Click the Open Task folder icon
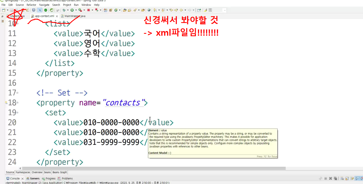Screen dimensions: 363x184 click(x=130, y=10)
